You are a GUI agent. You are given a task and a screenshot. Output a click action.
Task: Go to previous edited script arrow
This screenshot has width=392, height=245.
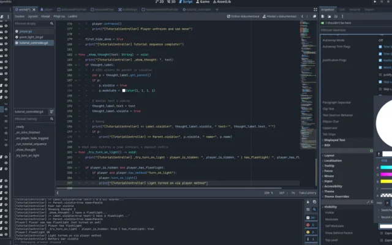[x=302, y=17]
